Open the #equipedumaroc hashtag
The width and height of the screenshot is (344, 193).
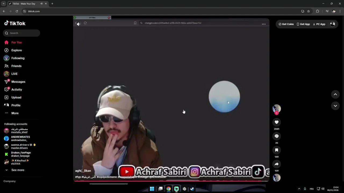click(107, 177)
